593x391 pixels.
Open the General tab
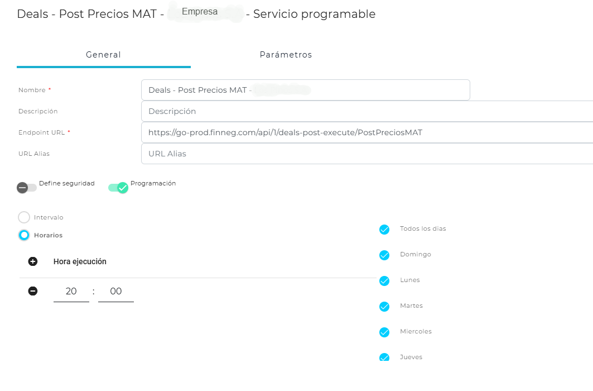(x=103, y=55)
